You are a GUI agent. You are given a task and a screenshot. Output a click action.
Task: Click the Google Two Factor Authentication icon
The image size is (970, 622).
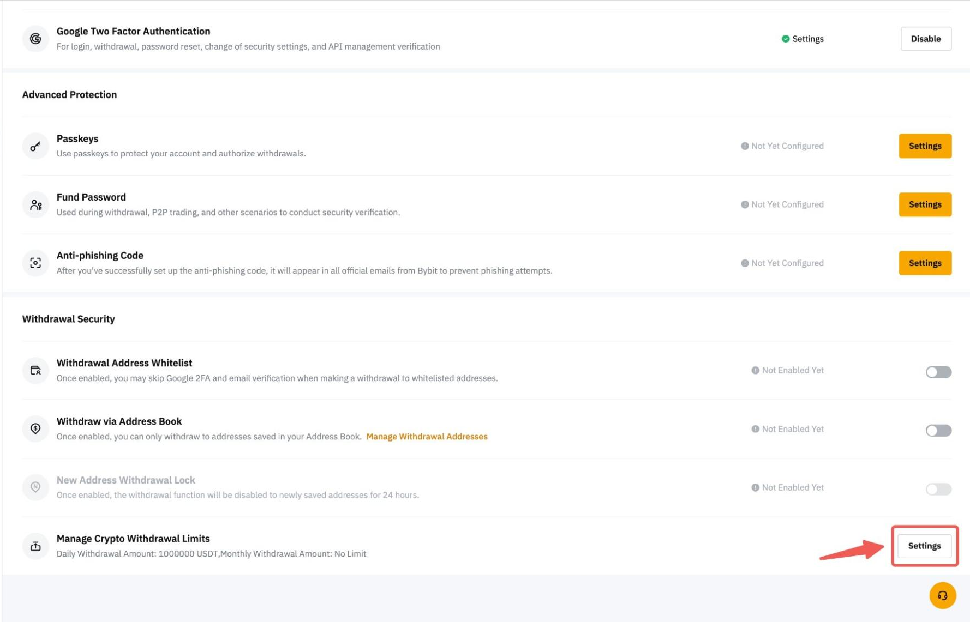pyautogui.click(x=35, y=39)
